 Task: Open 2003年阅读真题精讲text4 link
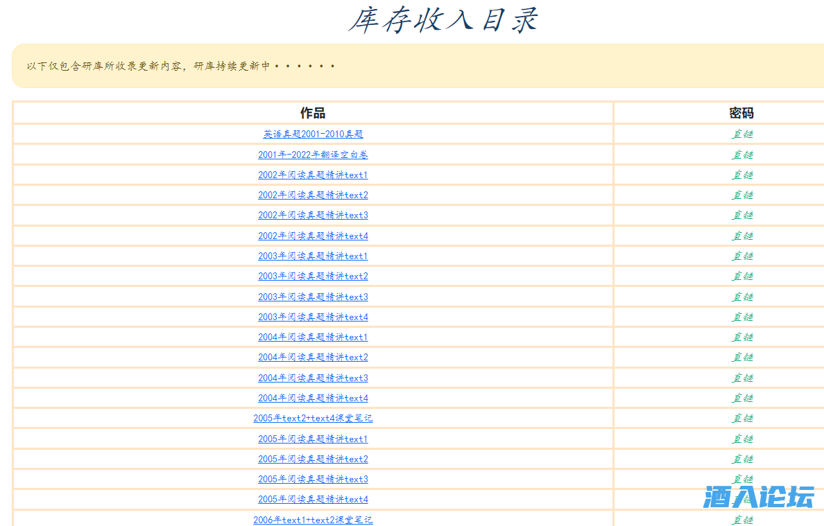(x=313, y=317)
